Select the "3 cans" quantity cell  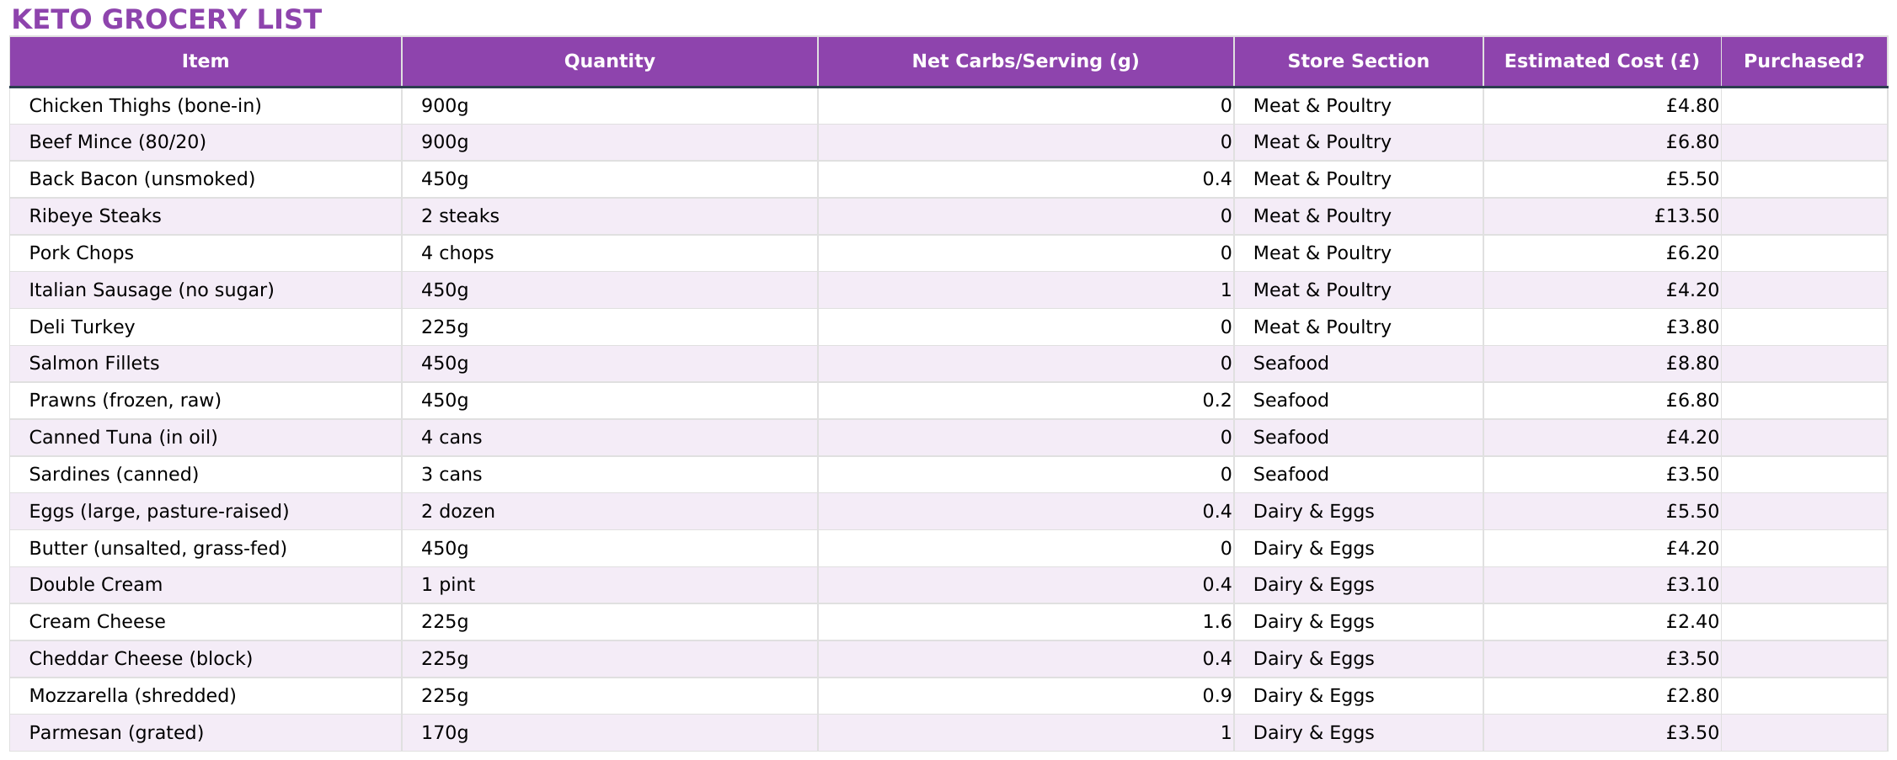[x=610, y=475]
